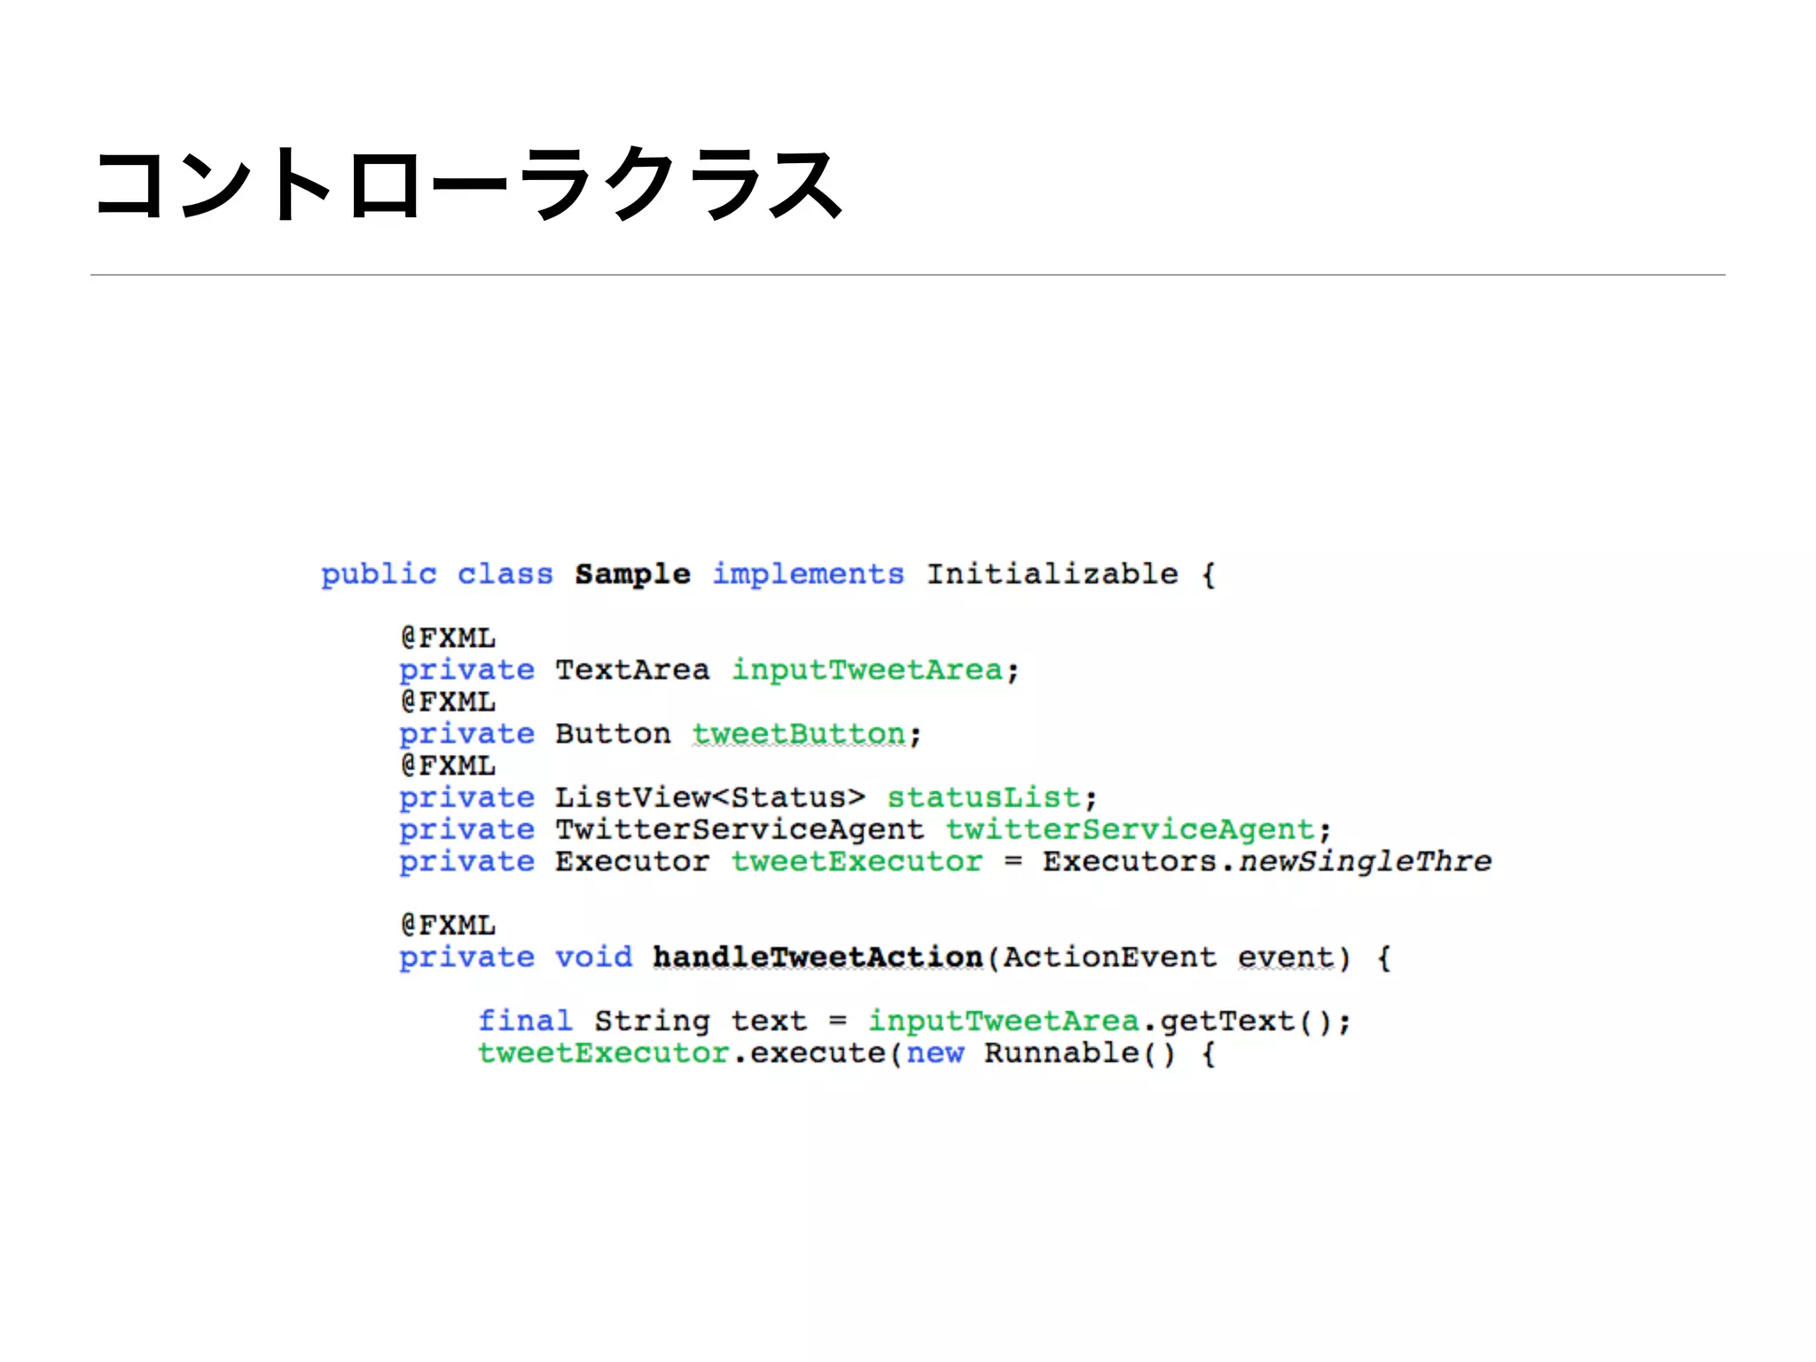Click the public keyword
Viewport: 1816px width, 1362px height.
pyautogui.click(x=379, y=574)
